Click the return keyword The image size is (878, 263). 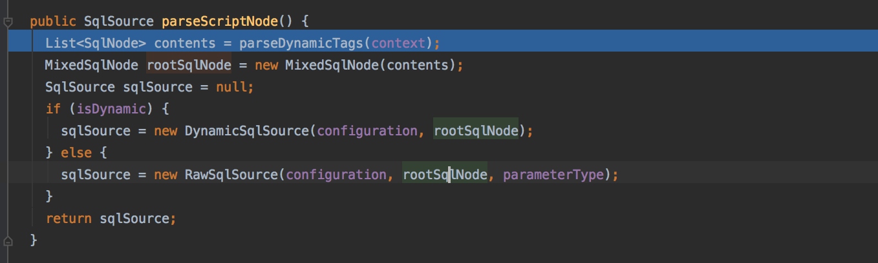(69, 219)
